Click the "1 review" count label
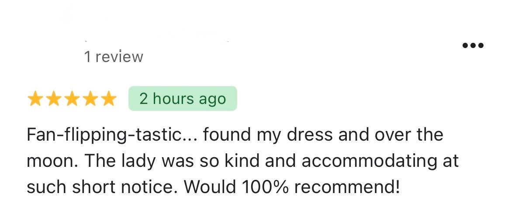The width and height of the screenshot is (515, 221). tap(114, 57)
